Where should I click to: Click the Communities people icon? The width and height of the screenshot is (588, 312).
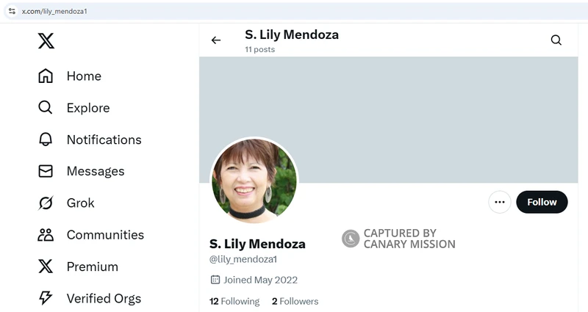pos(46,235)
